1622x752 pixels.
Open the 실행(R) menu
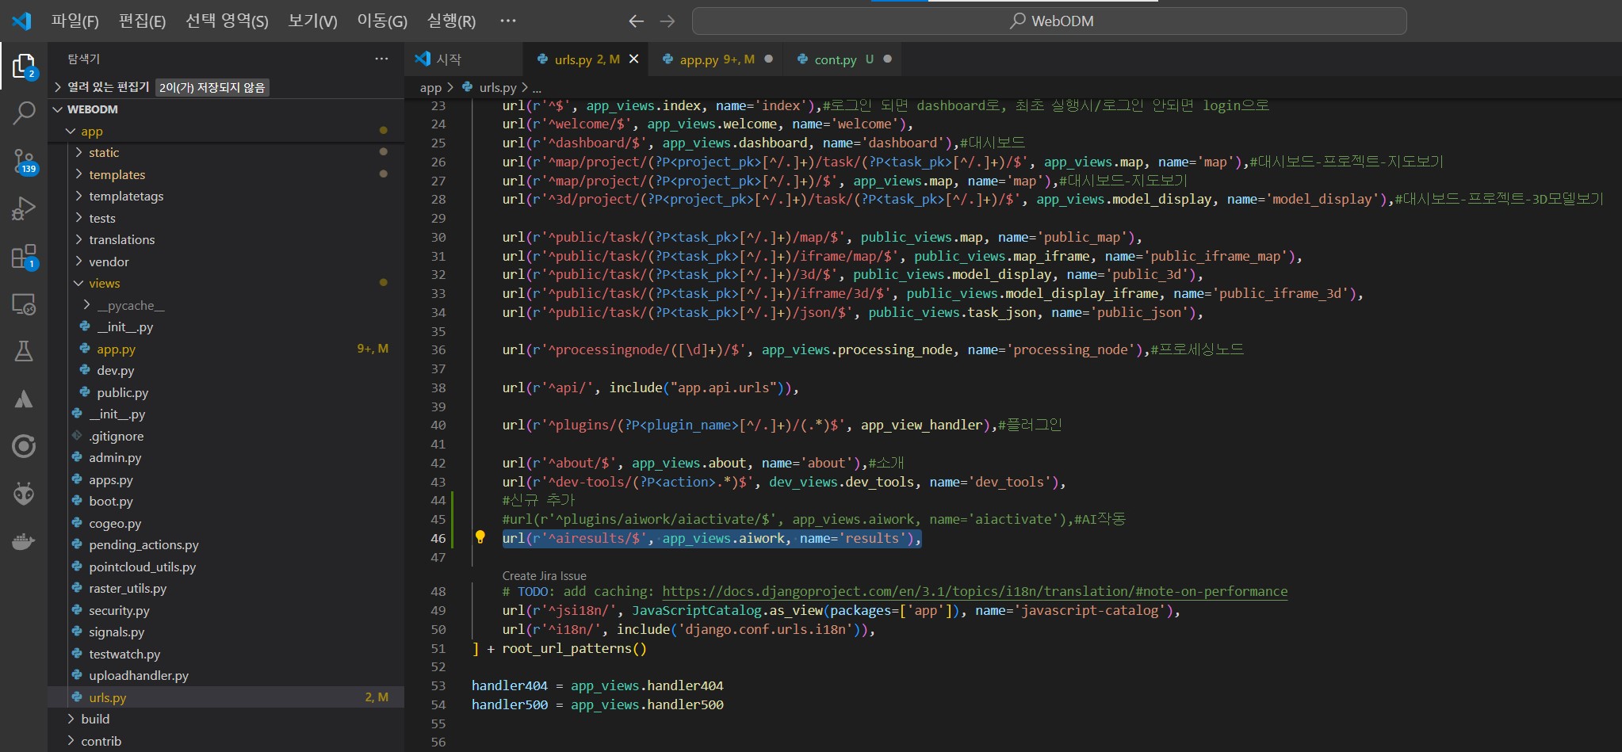(x=451, y=21)
